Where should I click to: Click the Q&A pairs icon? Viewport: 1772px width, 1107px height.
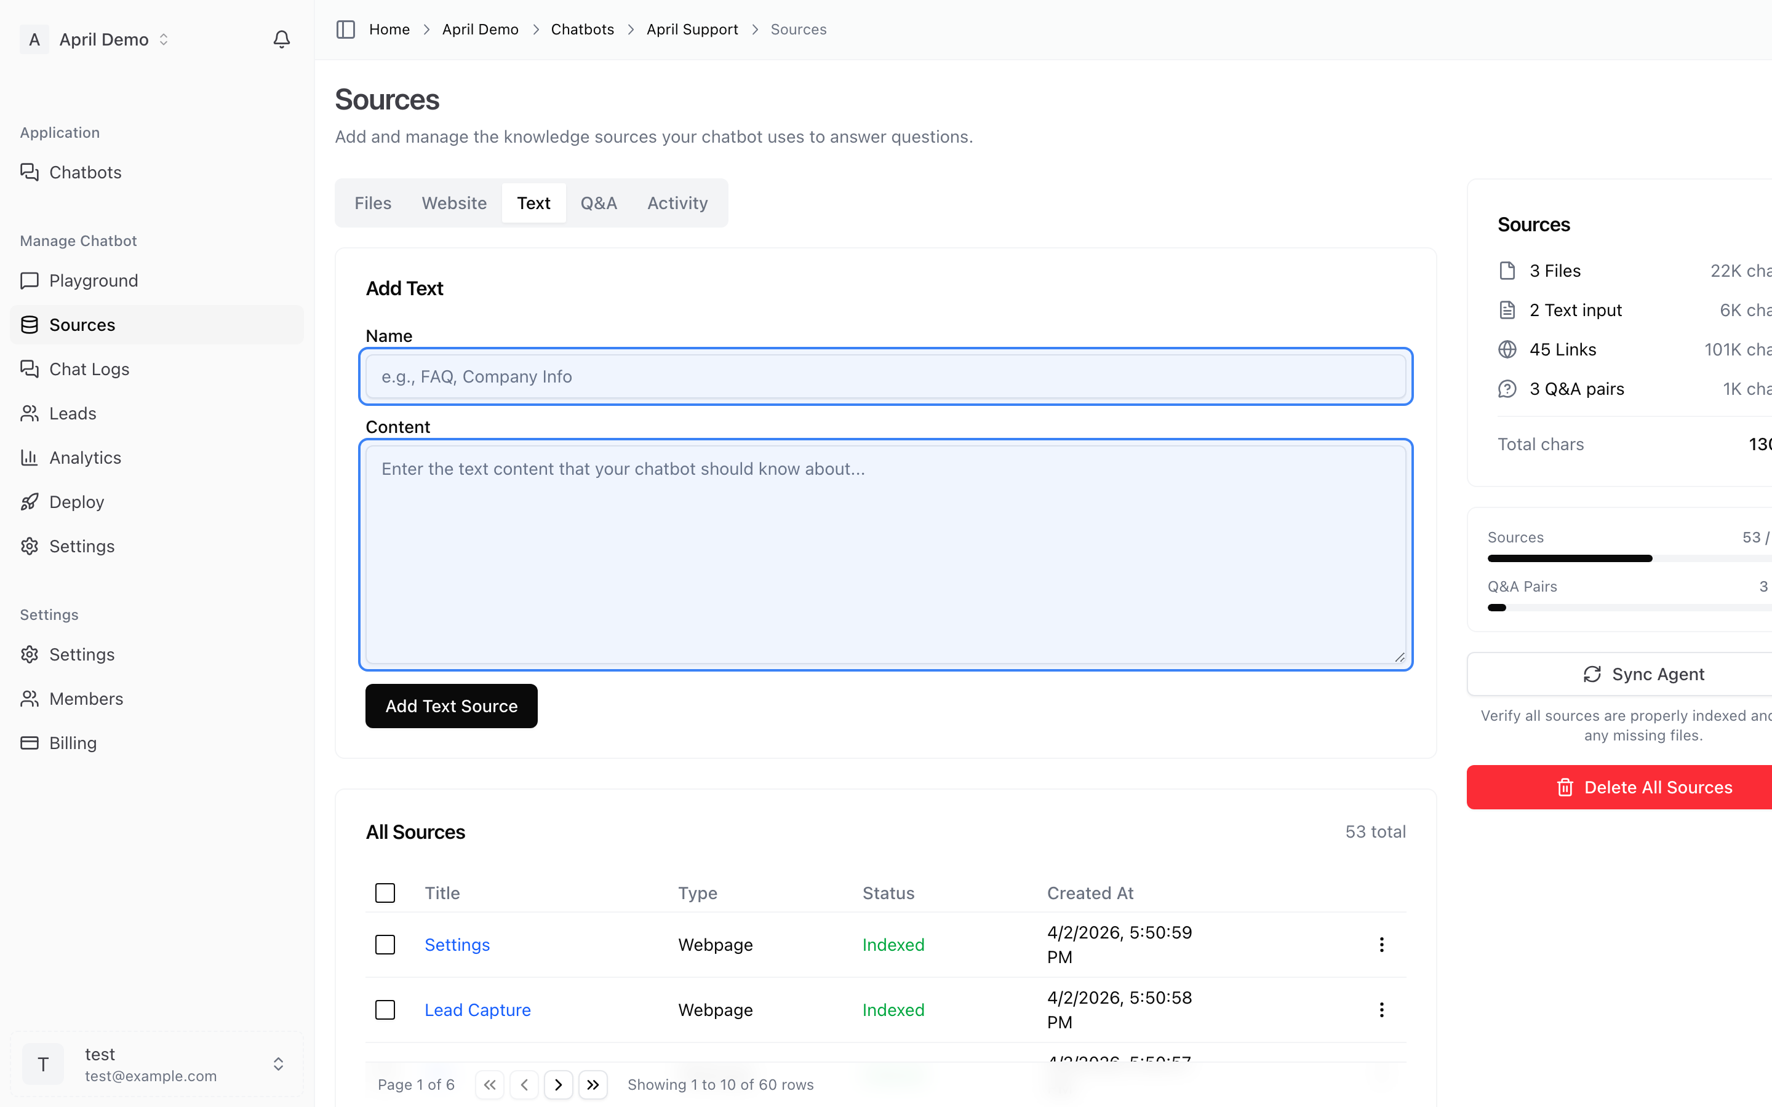point(1507,389)
